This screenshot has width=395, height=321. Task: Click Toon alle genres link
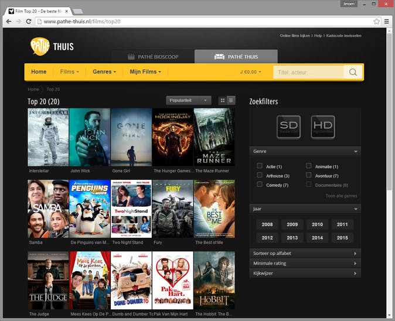341,196
